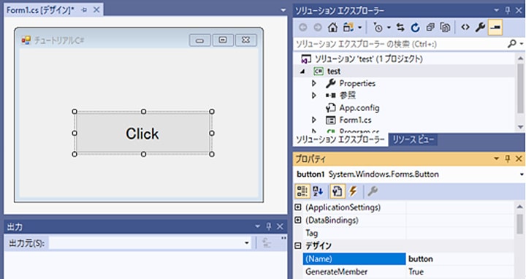Refresh the Solution Explorer
Image resolution: width=526 pixels, height=279 pixels.
(415, 28)
